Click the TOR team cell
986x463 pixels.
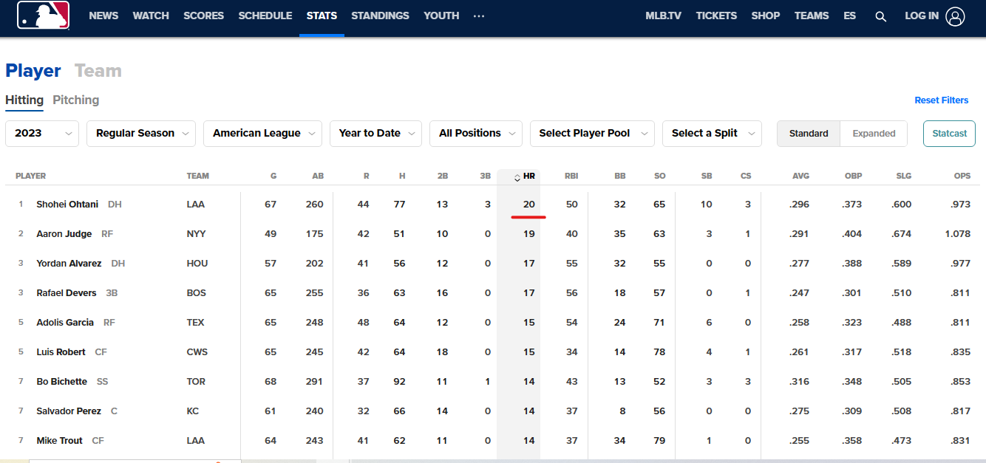click(196, 382)
